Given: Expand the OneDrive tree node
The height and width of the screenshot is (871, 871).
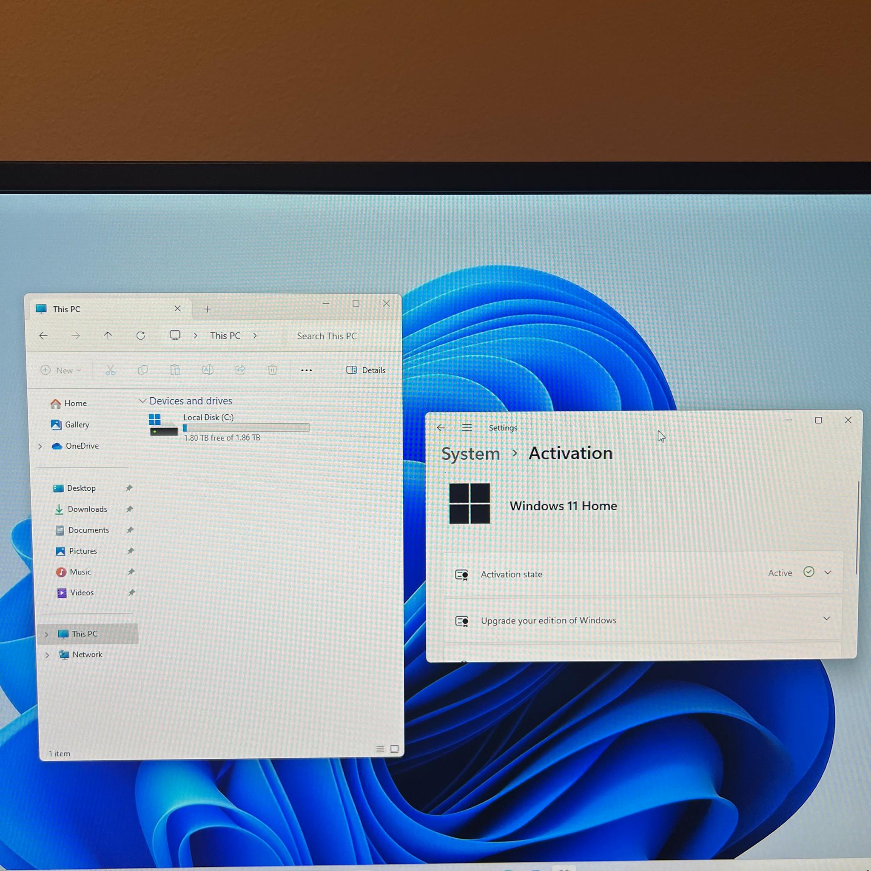Looking at the screenshot, I should pos(40,446).
